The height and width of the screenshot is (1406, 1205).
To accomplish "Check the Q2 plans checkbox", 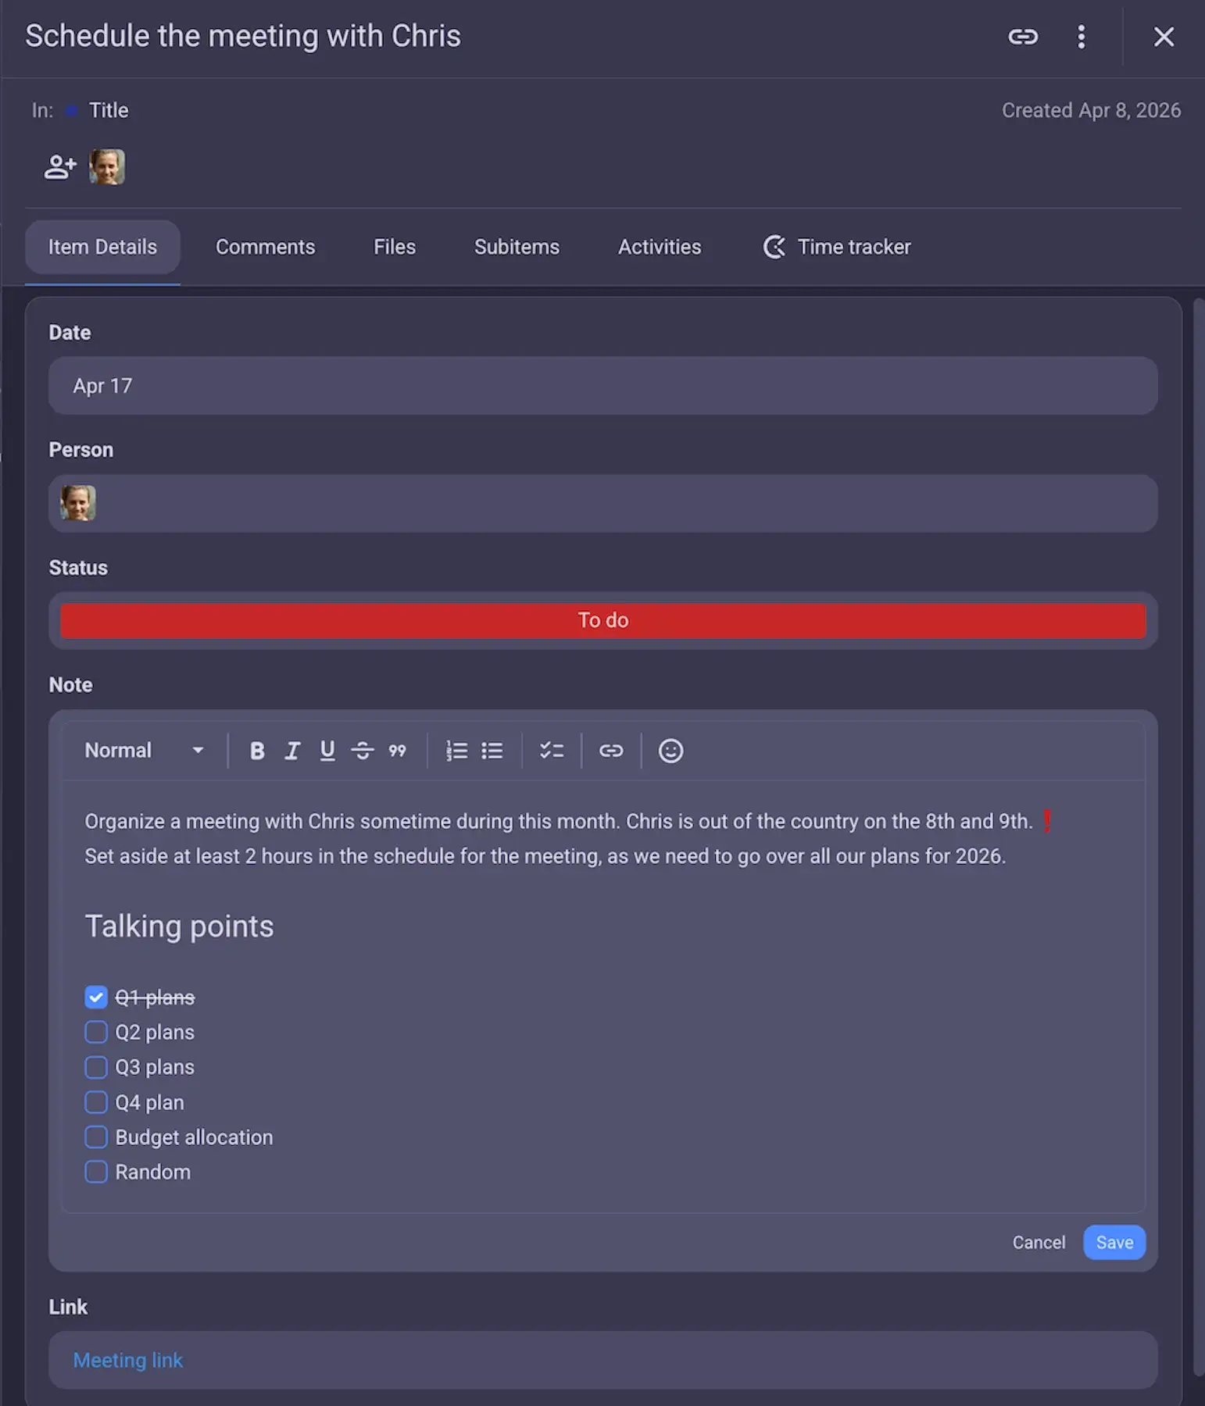I will point(95,1032).
